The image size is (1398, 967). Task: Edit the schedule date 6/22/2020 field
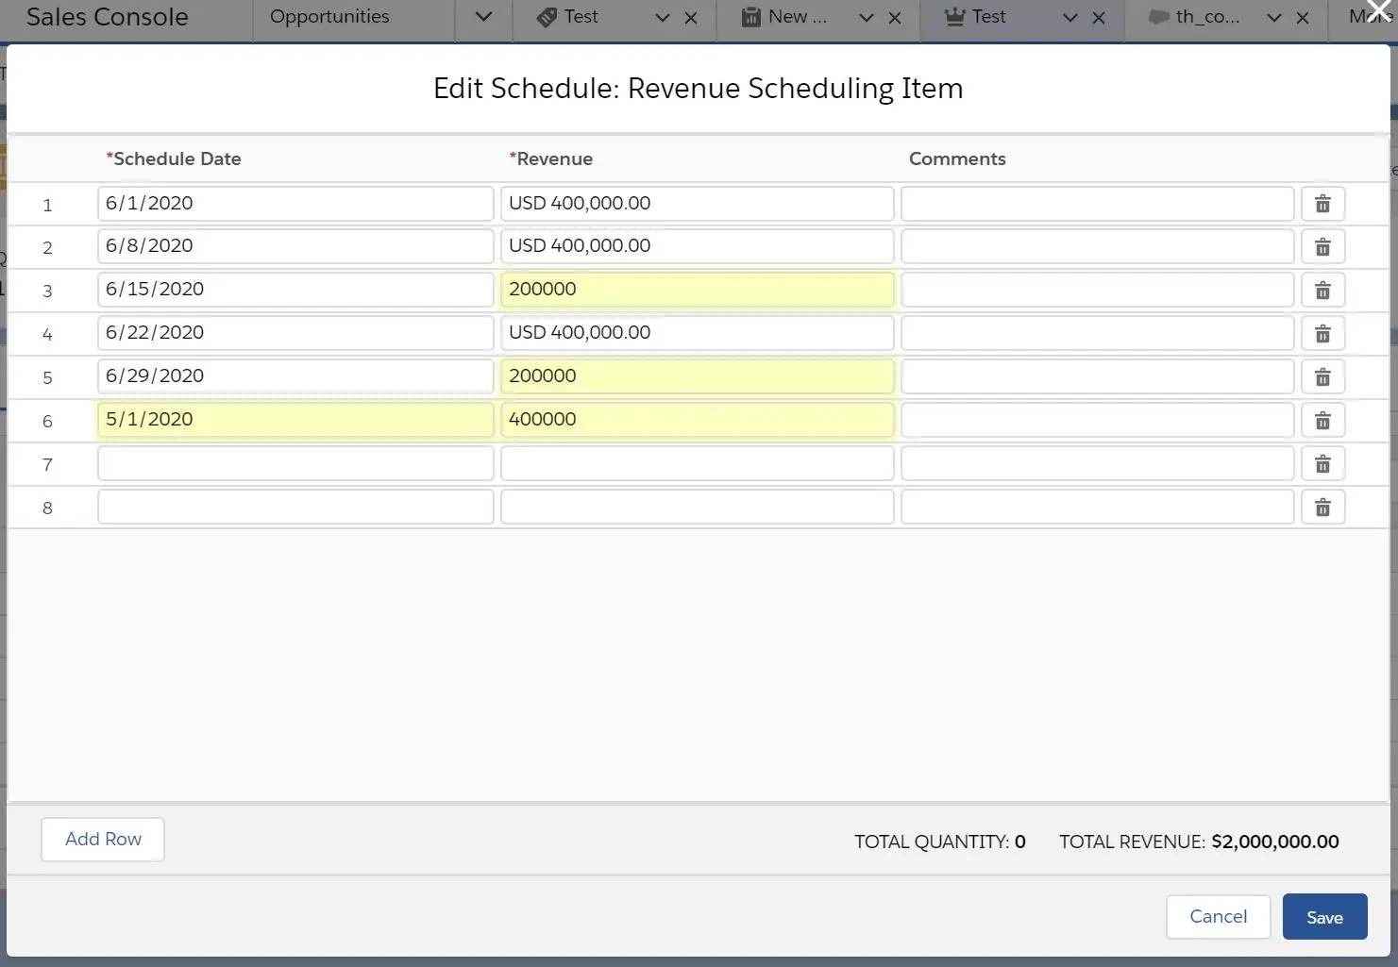(295, 334)
